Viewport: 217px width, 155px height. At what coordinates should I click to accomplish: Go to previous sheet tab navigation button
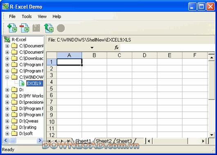point(56,141)
